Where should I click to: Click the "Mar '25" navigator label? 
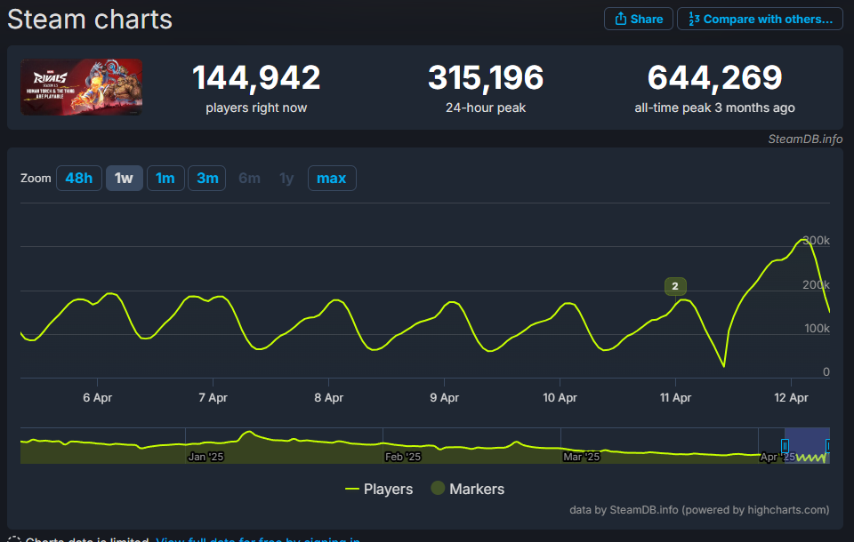click(x=582, y=457)
